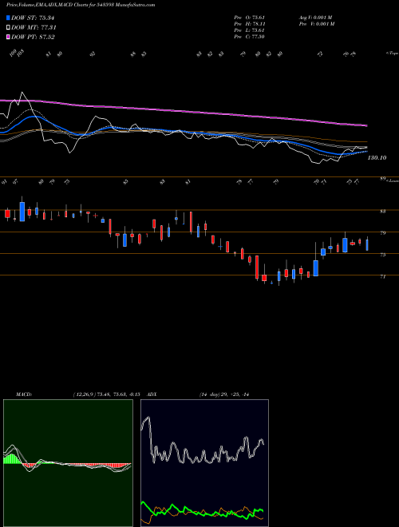Click the Pre H: 78.11 value
The width and height of the screenshot is (399, 527).
pyautogui.click(x=249, y=24)
